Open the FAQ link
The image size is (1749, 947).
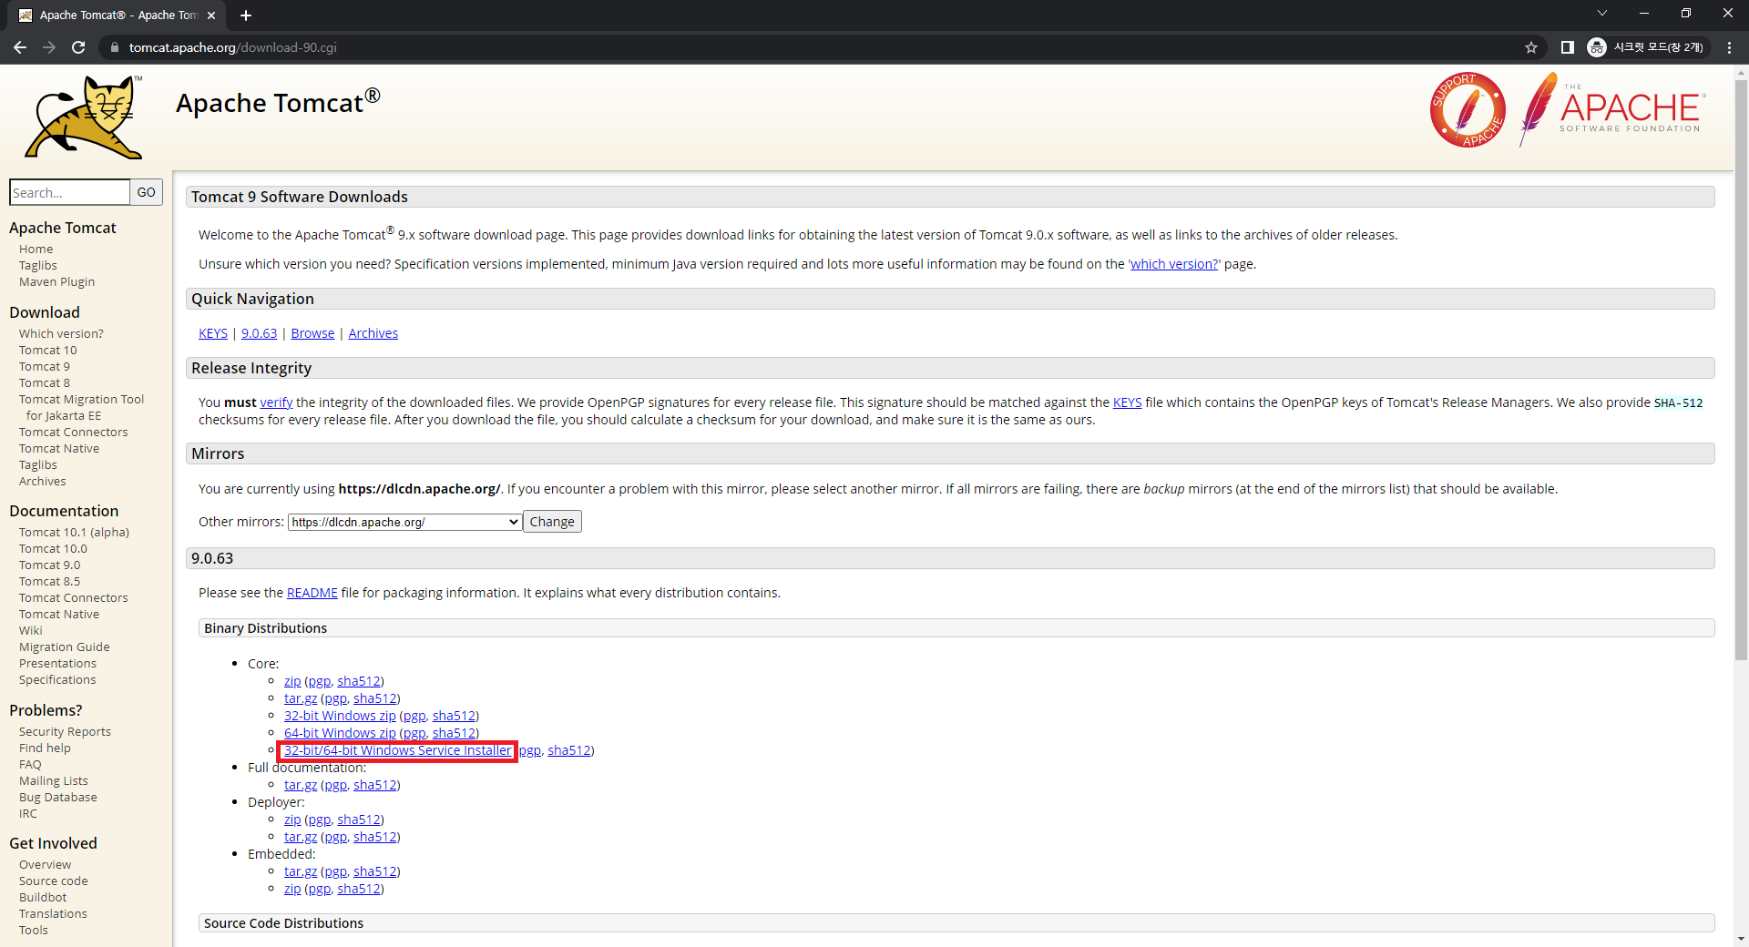30,765
